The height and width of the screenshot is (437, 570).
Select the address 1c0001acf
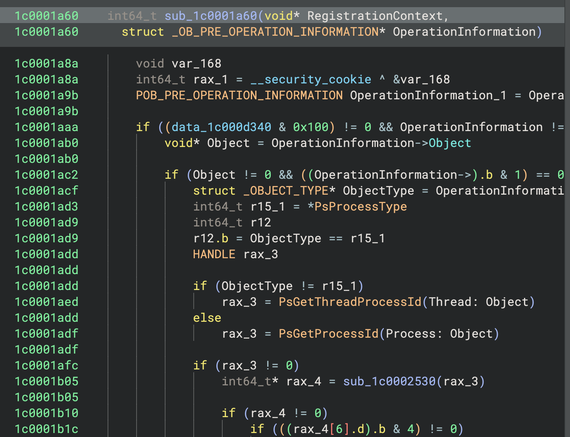tap(46, 191)
